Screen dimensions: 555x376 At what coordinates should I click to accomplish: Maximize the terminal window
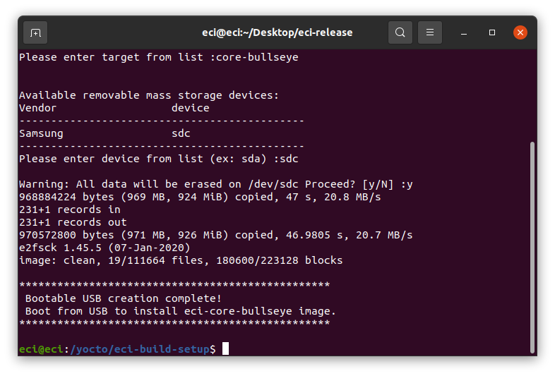[492, 32]
